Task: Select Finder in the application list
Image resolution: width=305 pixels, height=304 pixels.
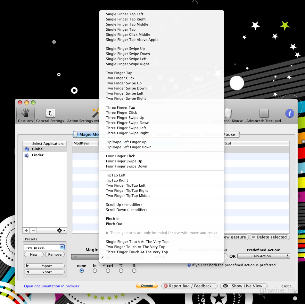Action: [38, 155]
